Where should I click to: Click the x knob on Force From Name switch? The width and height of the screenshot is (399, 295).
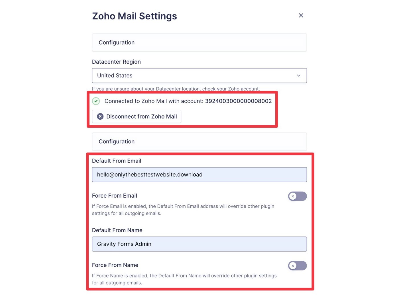click(293, 266)
